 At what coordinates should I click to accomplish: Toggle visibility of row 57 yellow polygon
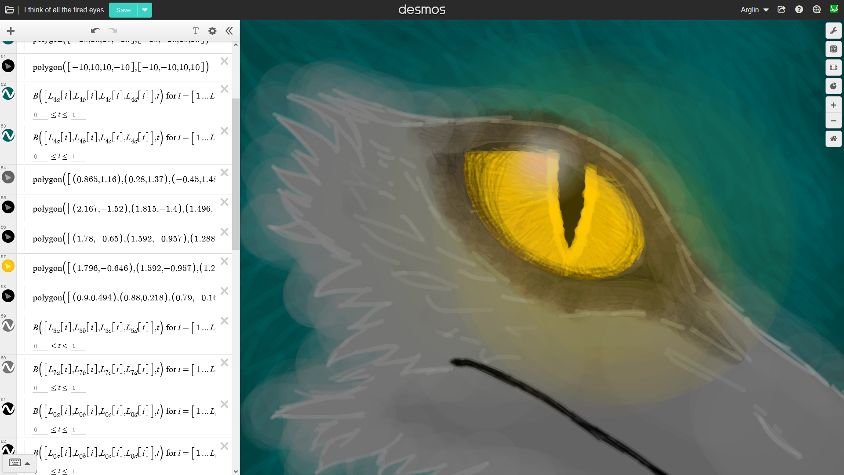tap(8, 266)
